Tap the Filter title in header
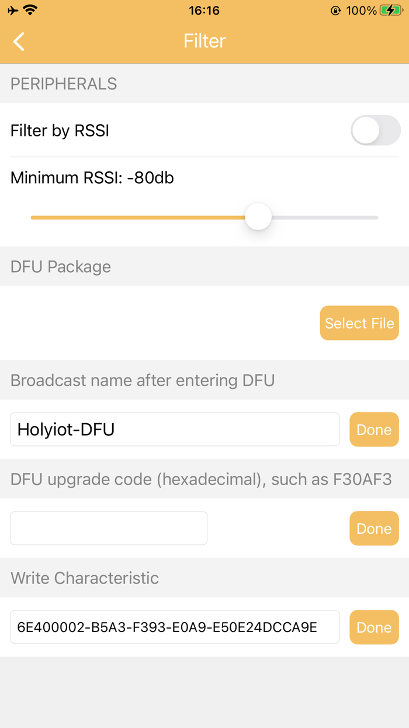 click(204, 41)
